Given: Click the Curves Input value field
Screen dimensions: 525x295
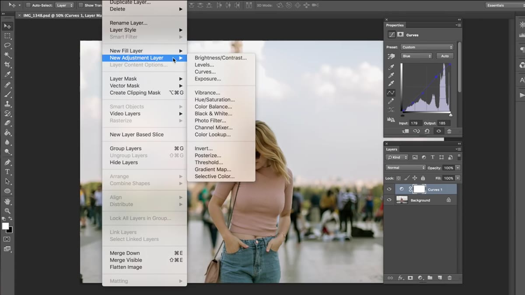Looking at the screenshot, I should tap(416, 123).
